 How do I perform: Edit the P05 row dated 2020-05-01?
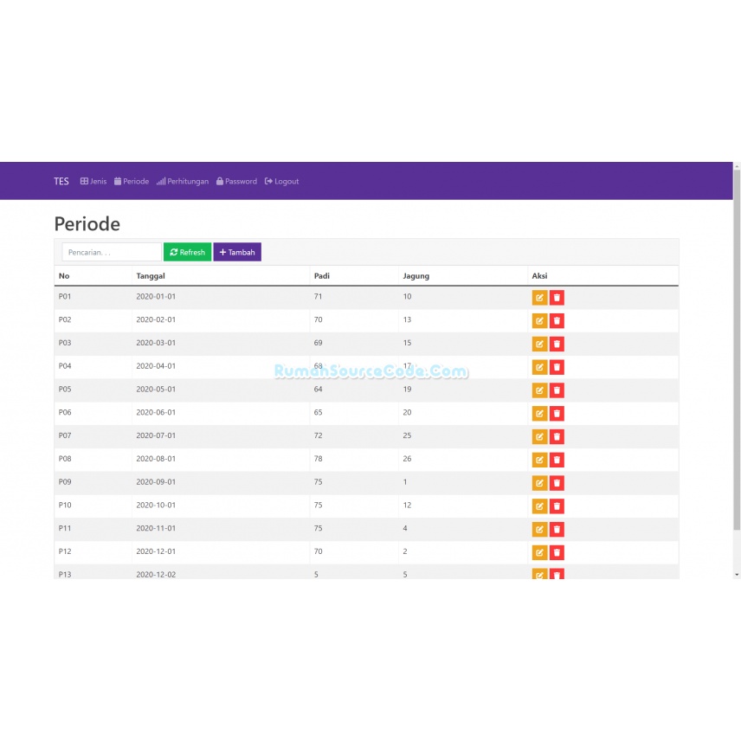click(x=539, y=390)
